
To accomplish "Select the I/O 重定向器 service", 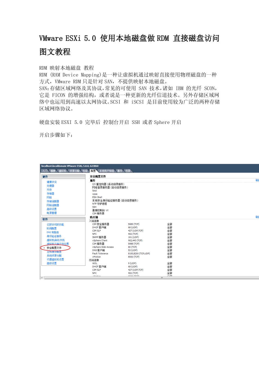I will coord(108,184).
